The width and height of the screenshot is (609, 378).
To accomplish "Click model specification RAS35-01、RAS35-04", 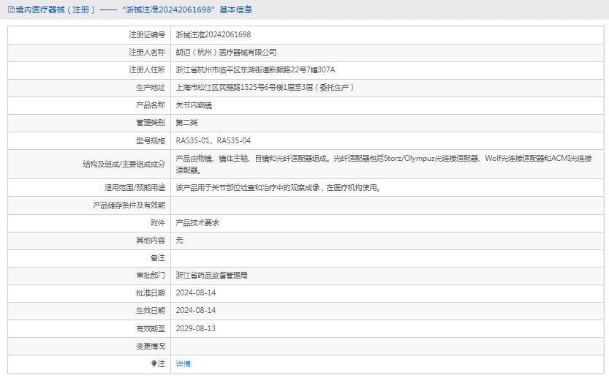I will [x=213, y=140].
